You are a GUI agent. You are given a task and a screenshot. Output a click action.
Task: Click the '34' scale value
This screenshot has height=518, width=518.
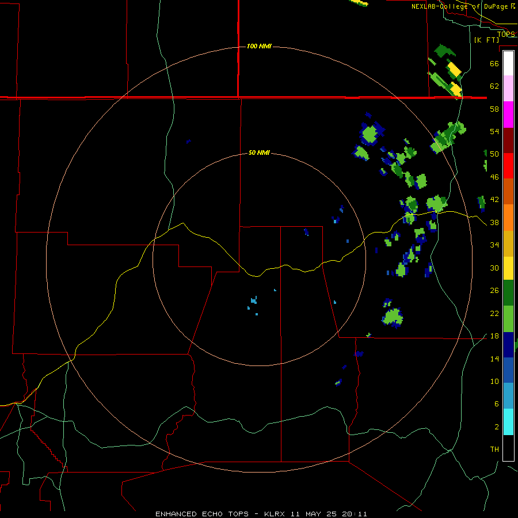pos(494,245)
